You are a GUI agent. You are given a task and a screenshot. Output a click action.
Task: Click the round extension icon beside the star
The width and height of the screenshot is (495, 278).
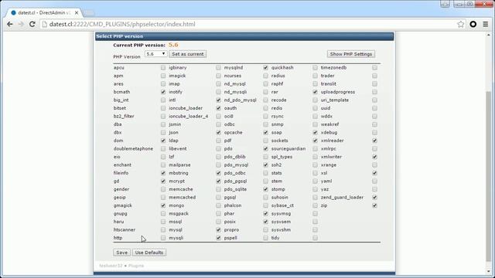tap(473, 24)
